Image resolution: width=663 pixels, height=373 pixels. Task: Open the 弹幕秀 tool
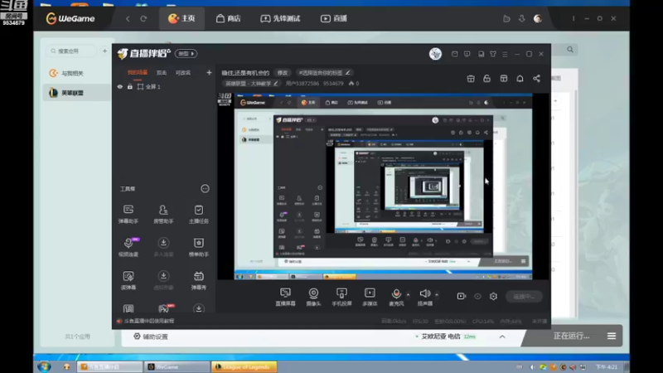pyautogui.click(x=198, y=280)
